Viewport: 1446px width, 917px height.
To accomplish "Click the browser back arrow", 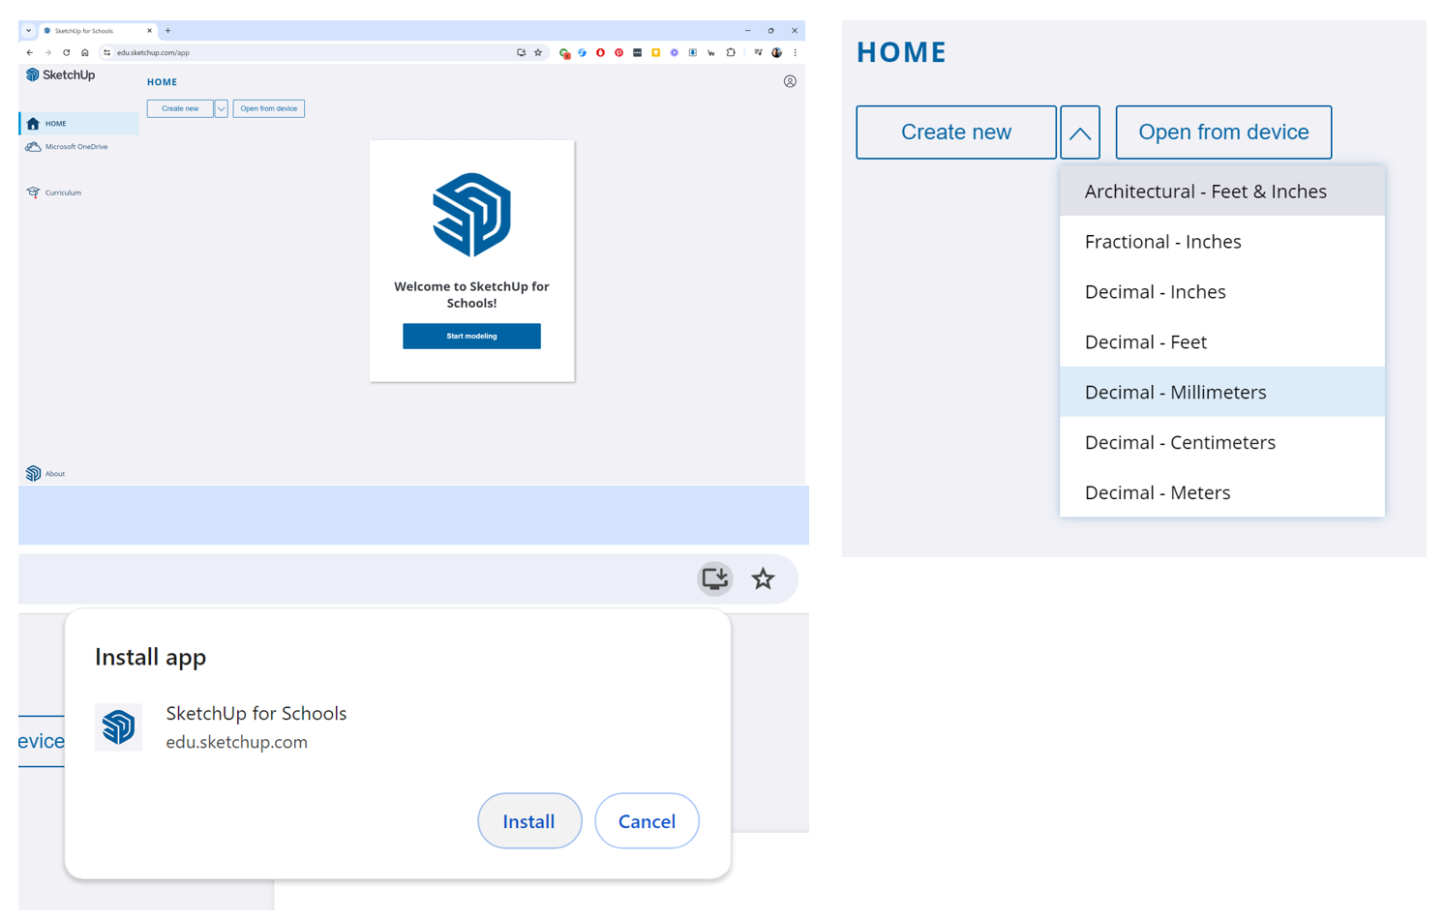I will click(30, 53).
